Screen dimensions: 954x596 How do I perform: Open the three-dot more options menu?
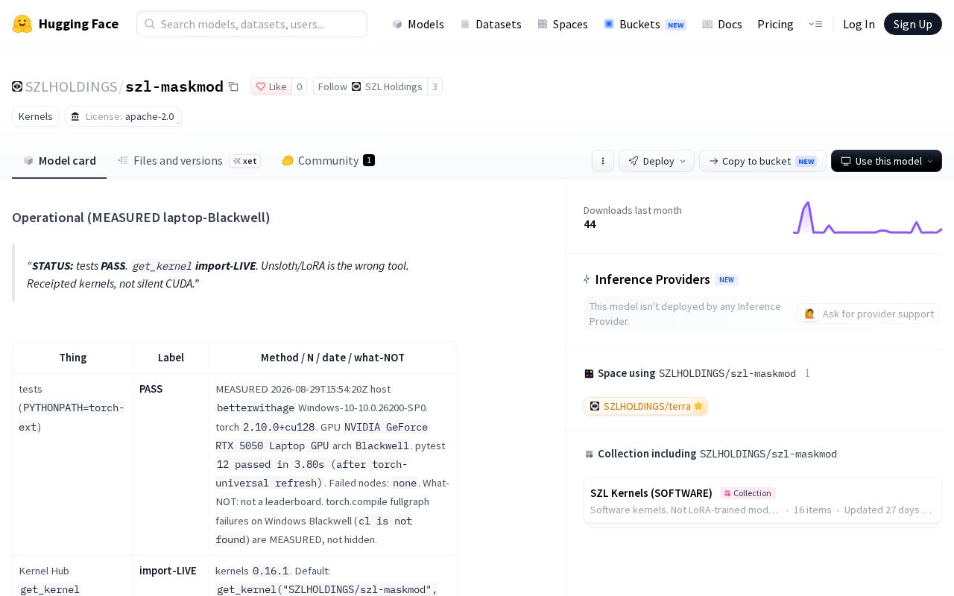603,161
